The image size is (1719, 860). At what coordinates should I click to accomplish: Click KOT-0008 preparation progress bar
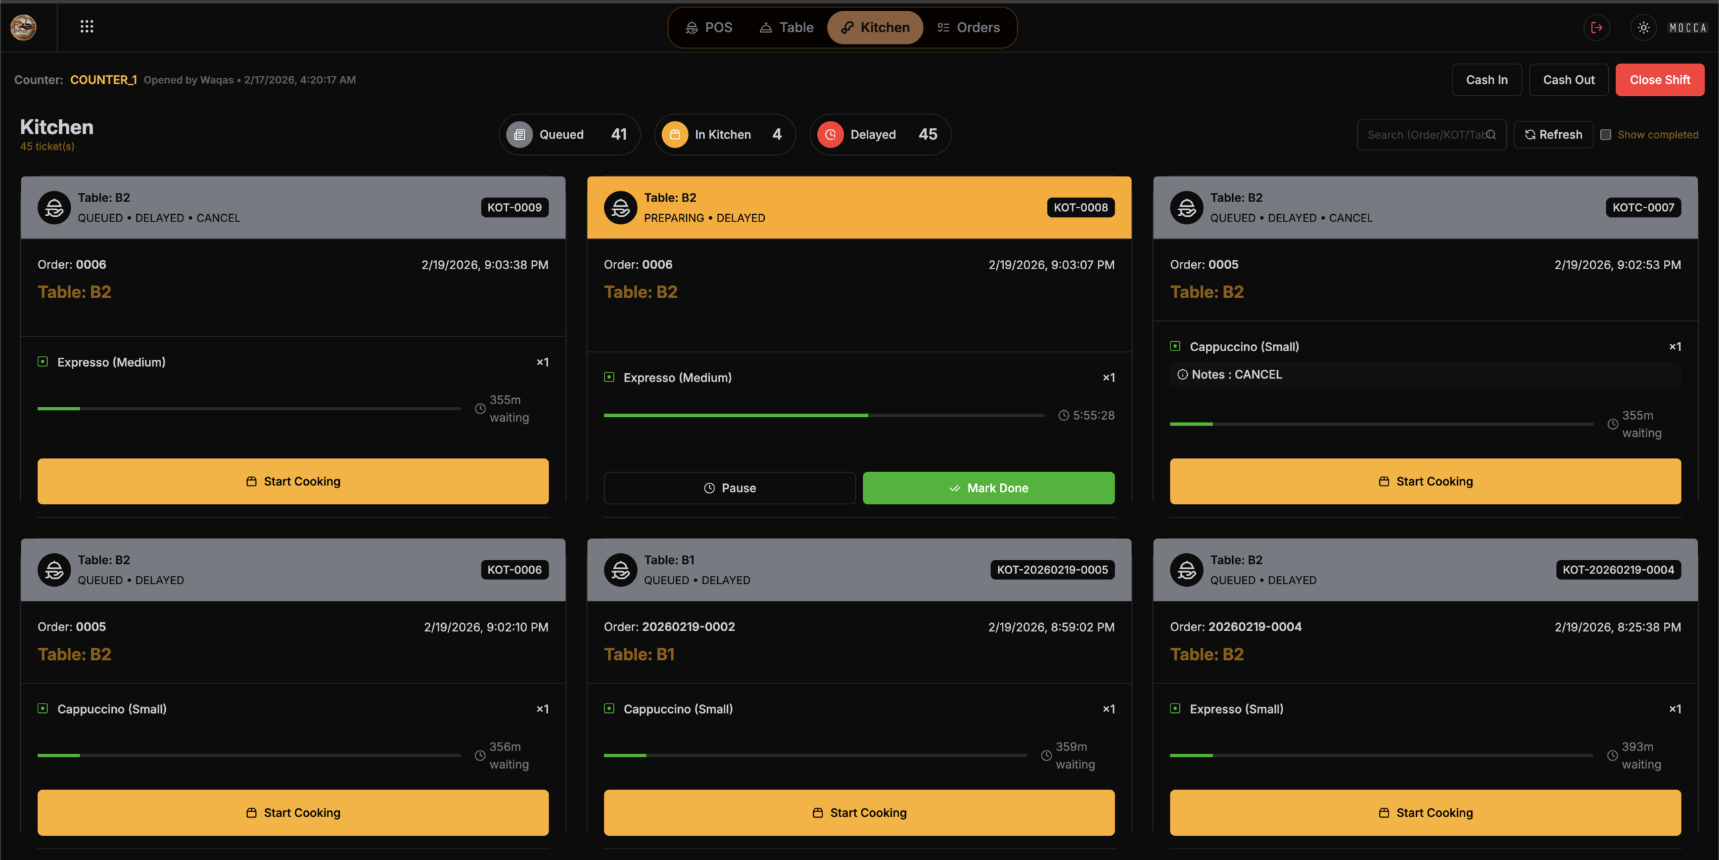[x=823, y=416]
